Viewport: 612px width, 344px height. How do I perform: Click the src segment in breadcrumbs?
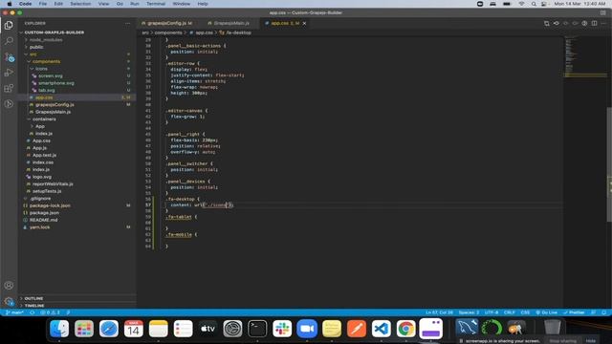click(x=145, y=32)
